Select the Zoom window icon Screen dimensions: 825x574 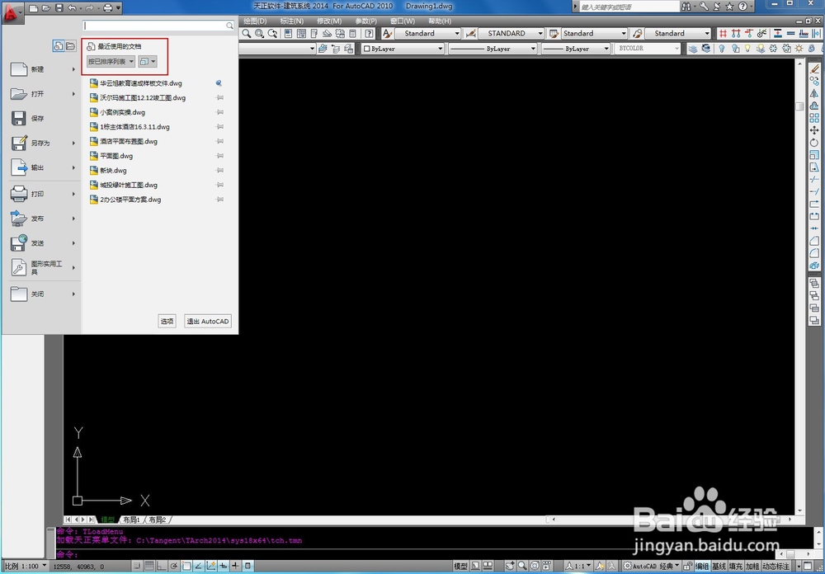(259, 34)
